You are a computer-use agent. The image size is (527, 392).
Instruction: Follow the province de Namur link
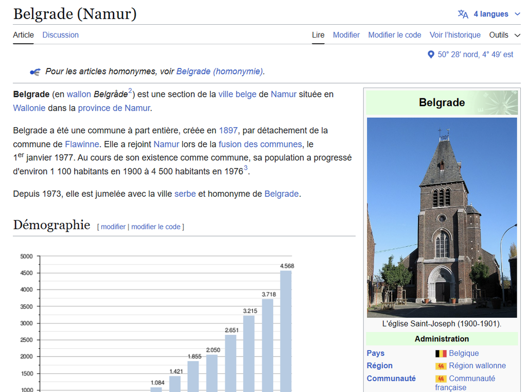[114, 108]
